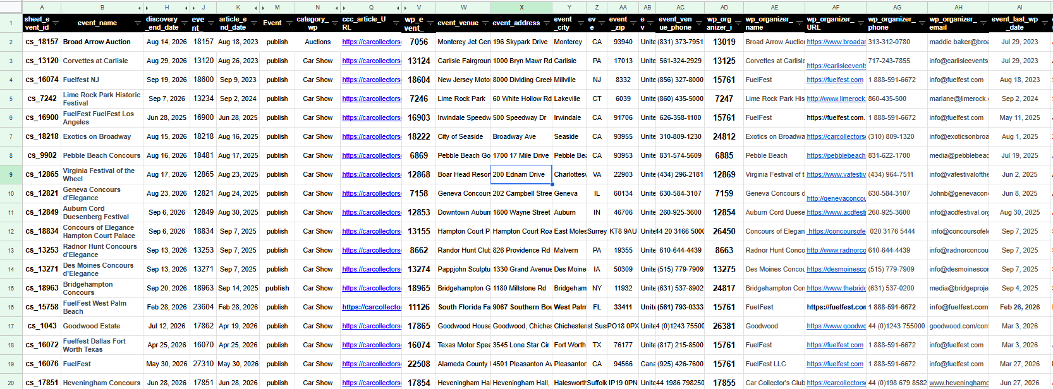Open the http://www.limerock organizer URL link

tap(836, 99)
